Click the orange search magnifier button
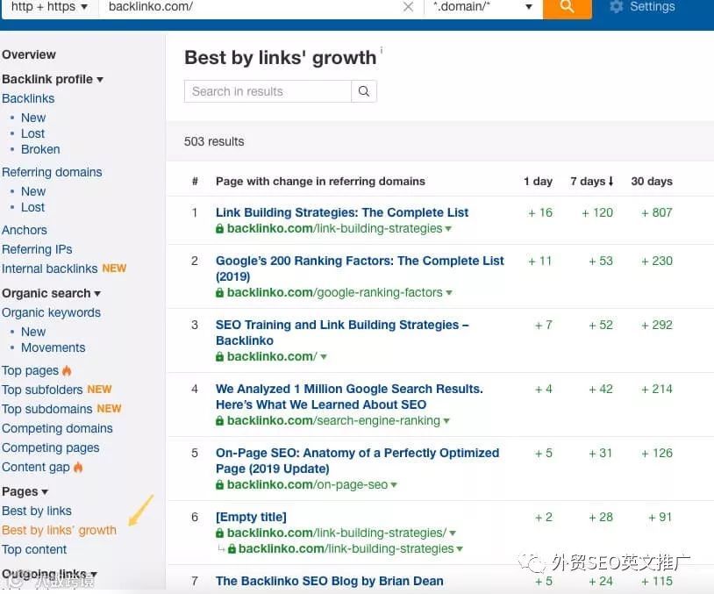Image resolution: width=714 pixels, height=594 pixels. coord(567,8)
